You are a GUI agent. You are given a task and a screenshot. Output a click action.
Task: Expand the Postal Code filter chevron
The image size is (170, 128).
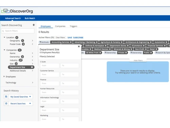point(33,44)
